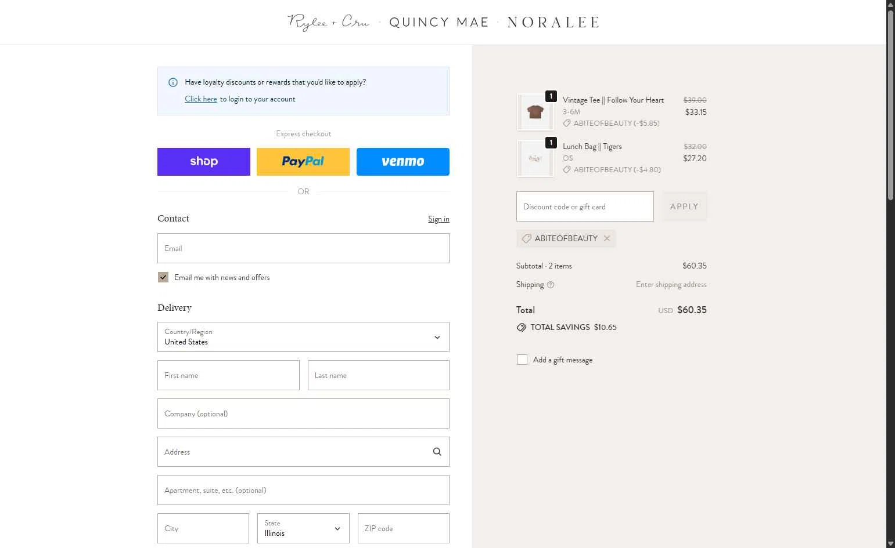Focus the Last name field
This screenshot has height=548, width=895.
(x=379, y=375)
